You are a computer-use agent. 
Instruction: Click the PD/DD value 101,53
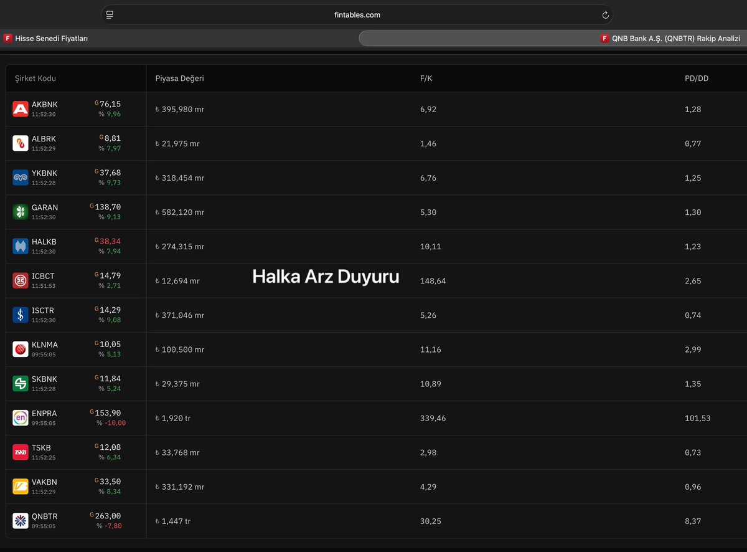click(x=697, y=418)
